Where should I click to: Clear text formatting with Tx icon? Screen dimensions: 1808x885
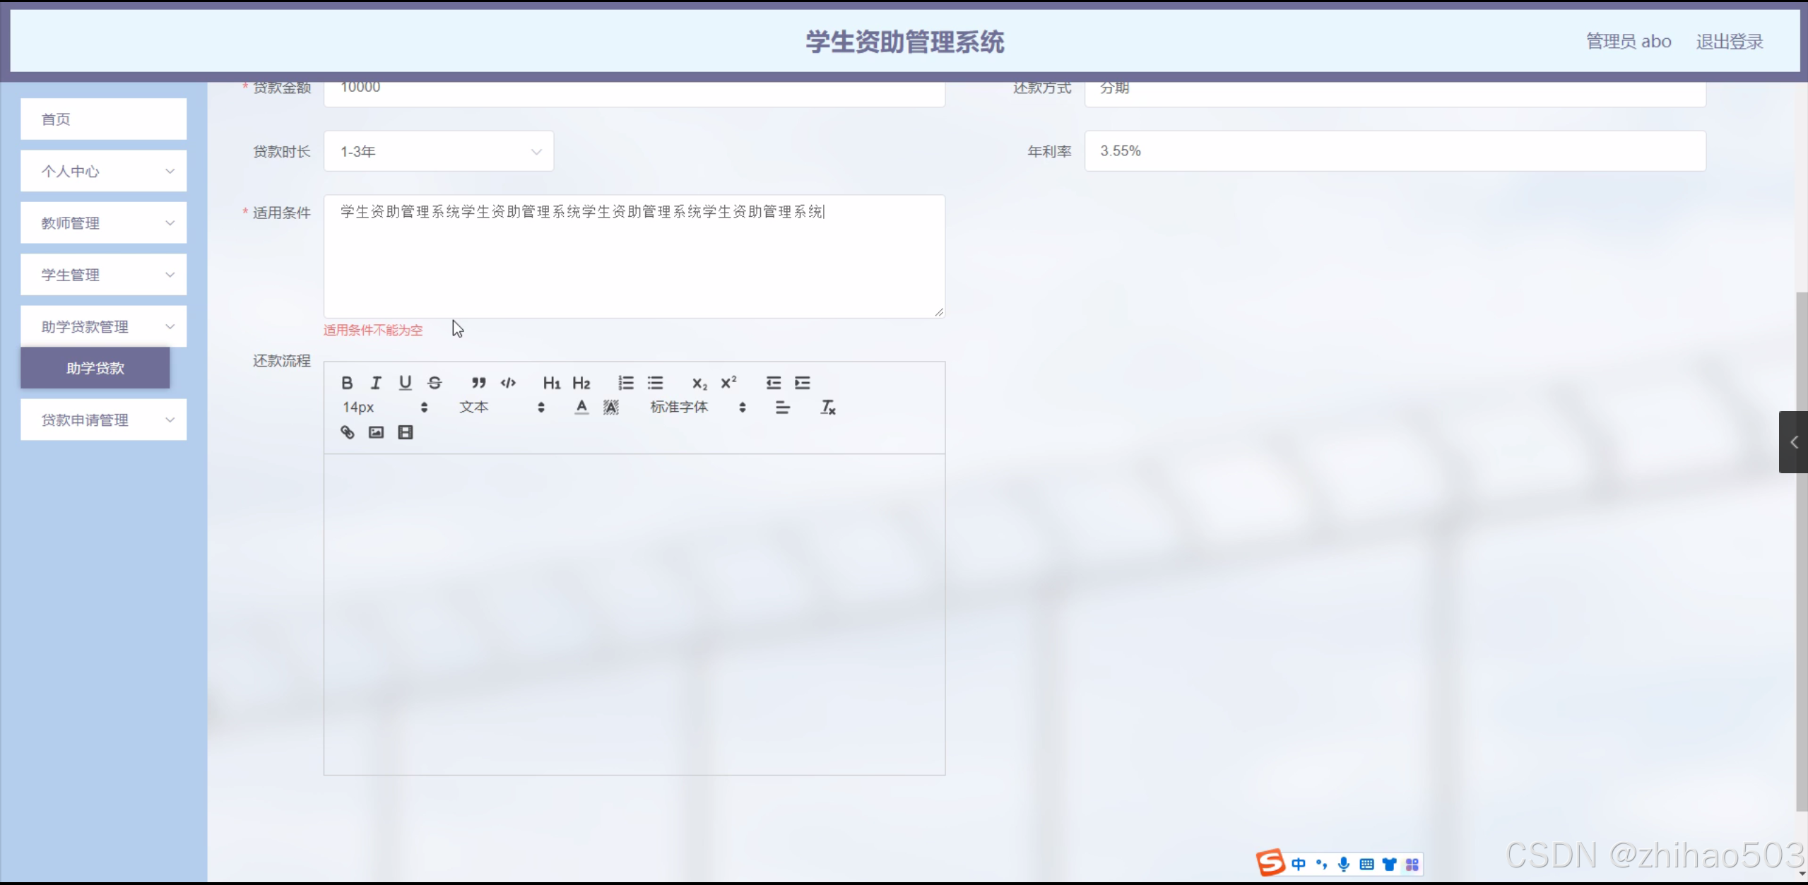827,408
